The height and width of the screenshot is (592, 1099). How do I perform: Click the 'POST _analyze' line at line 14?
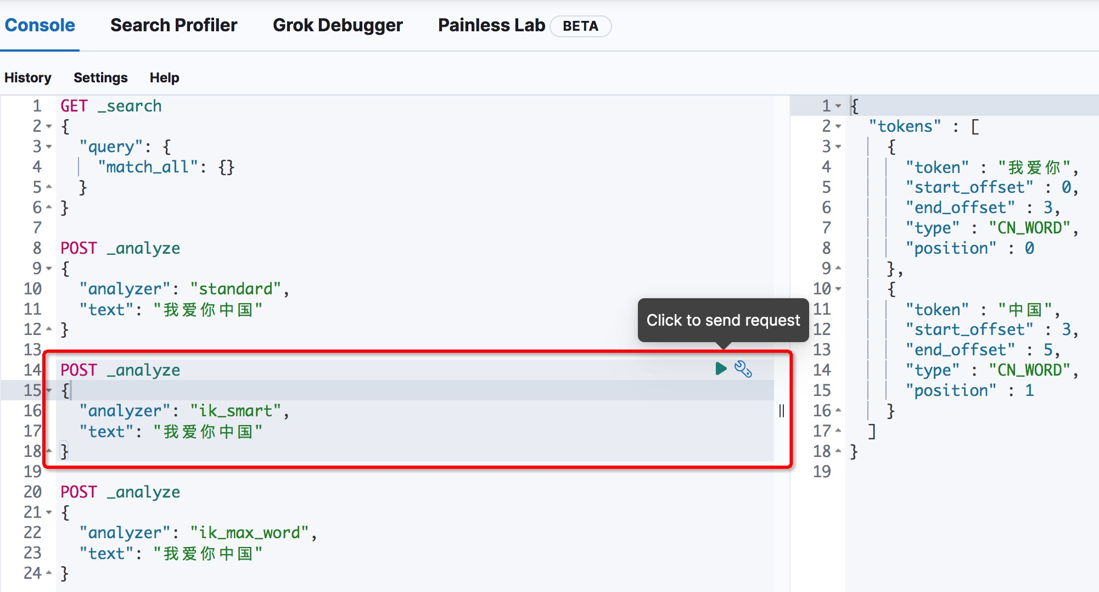tap(120, 370)
